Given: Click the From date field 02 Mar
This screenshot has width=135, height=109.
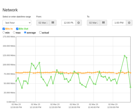Looking at the screenshot, I should 43,23.
